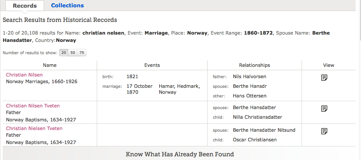361x160 pixels.
Task: Click spouse Berthe Hansdatter Nitsund
Action: pos(264,130)
